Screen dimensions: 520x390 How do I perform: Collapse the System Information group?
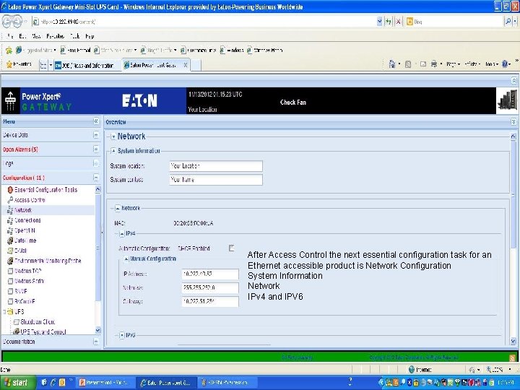pos(113,151)
